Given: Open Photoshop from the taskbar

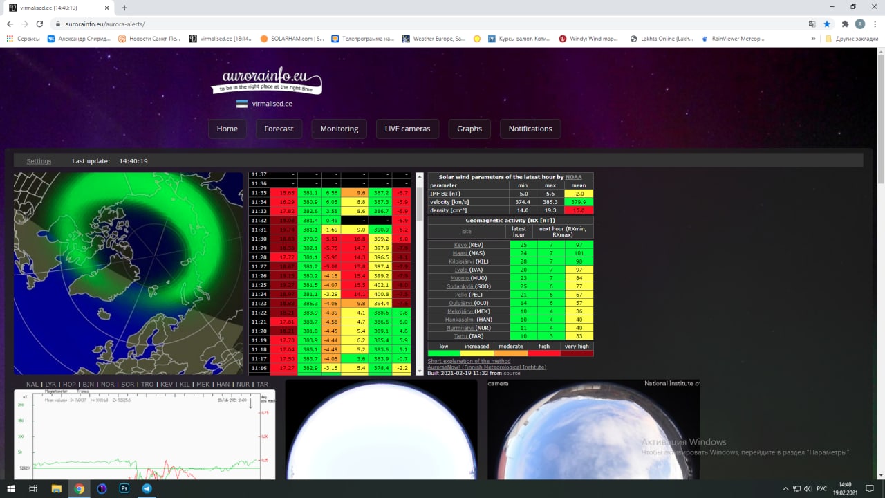Looking at the screenshot, I should click(x=124, y=488).
